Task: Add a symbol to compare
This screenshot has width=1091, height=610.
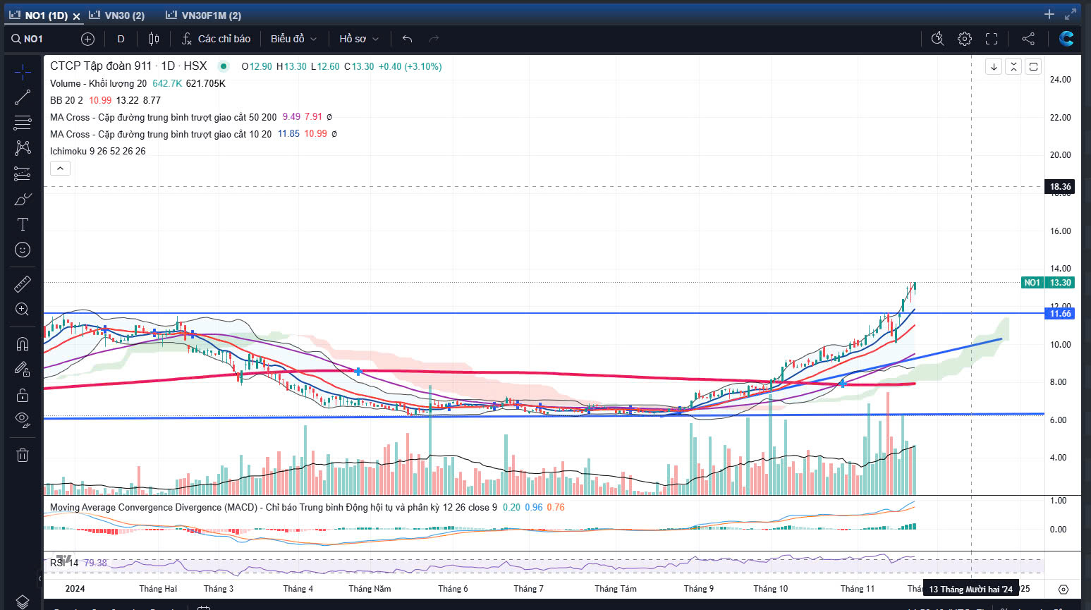Action: (87, 39)
